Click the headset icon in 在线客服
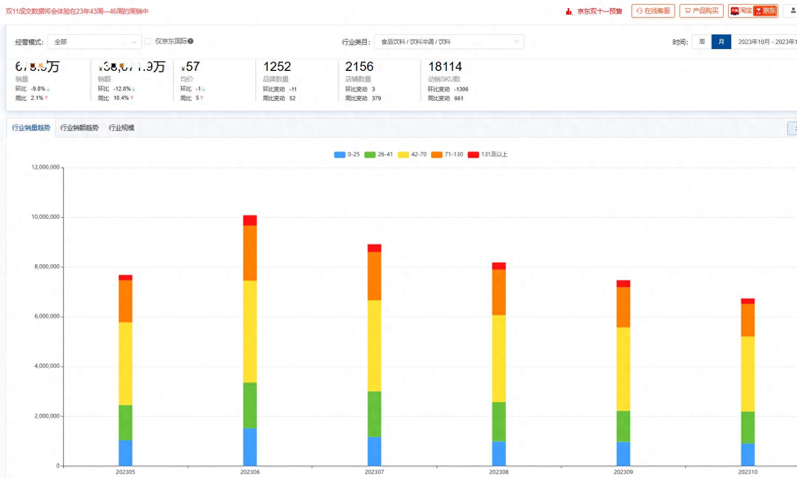797x479 pixels. (x=640, y=11)
